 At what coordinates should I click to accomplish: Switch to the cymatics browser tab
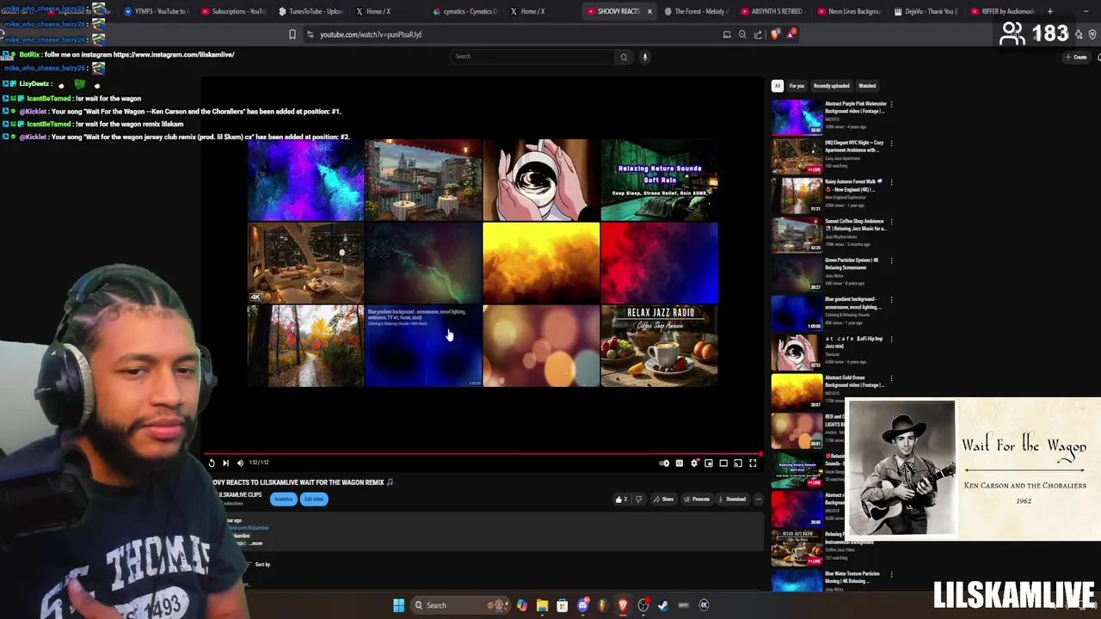click(464, 11)
